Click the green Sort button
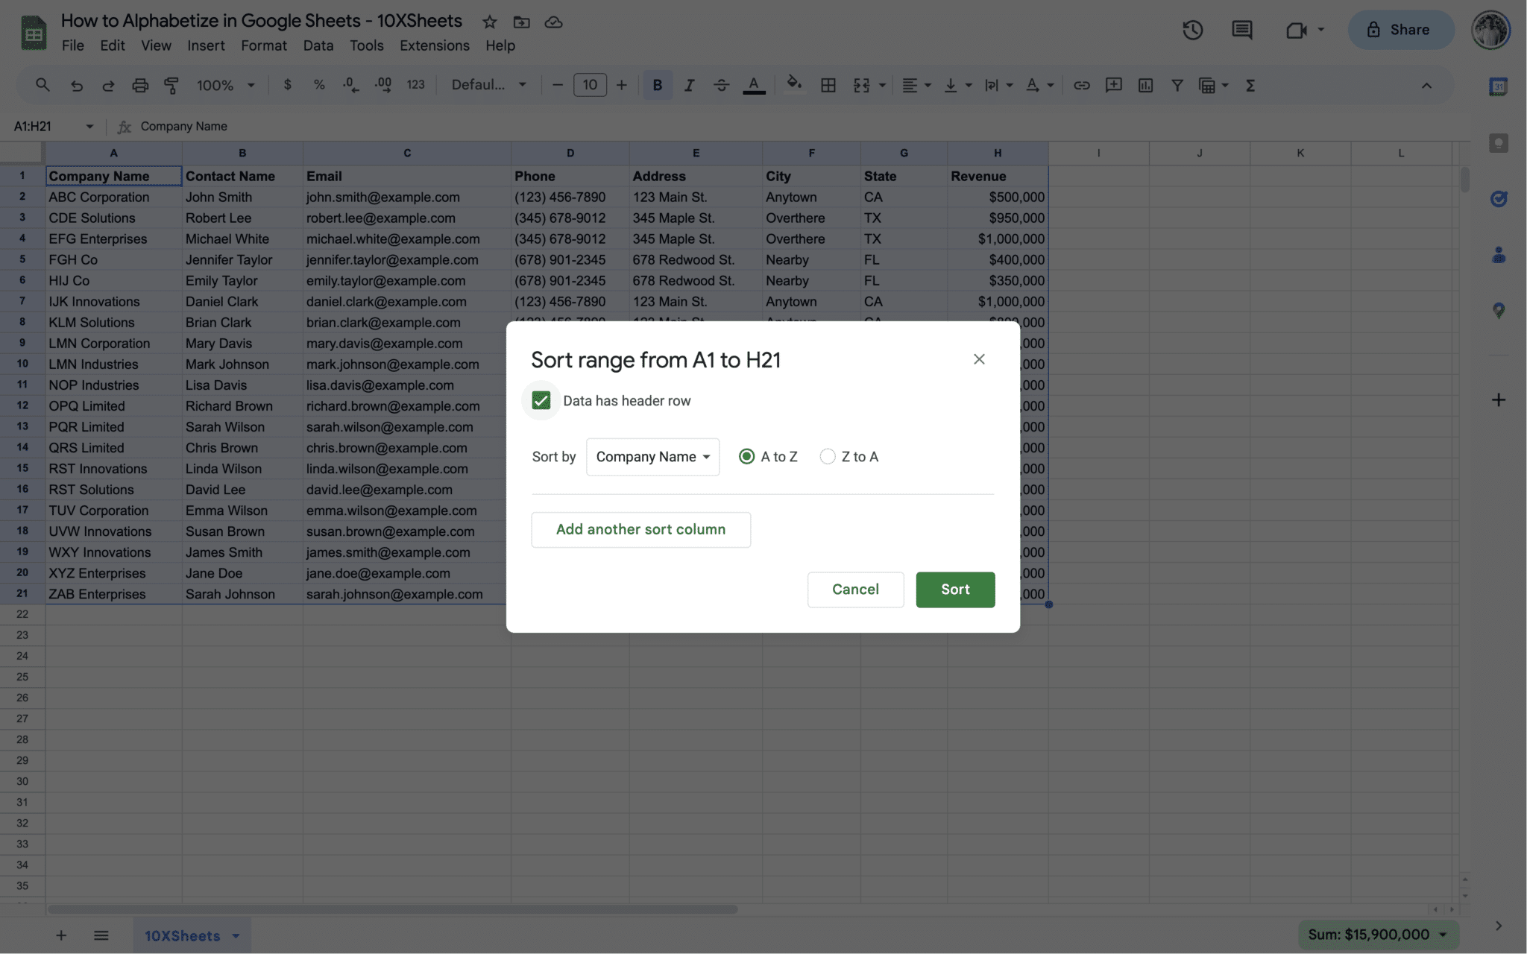Screen dimensions: 1527x954 pos(955,590)
